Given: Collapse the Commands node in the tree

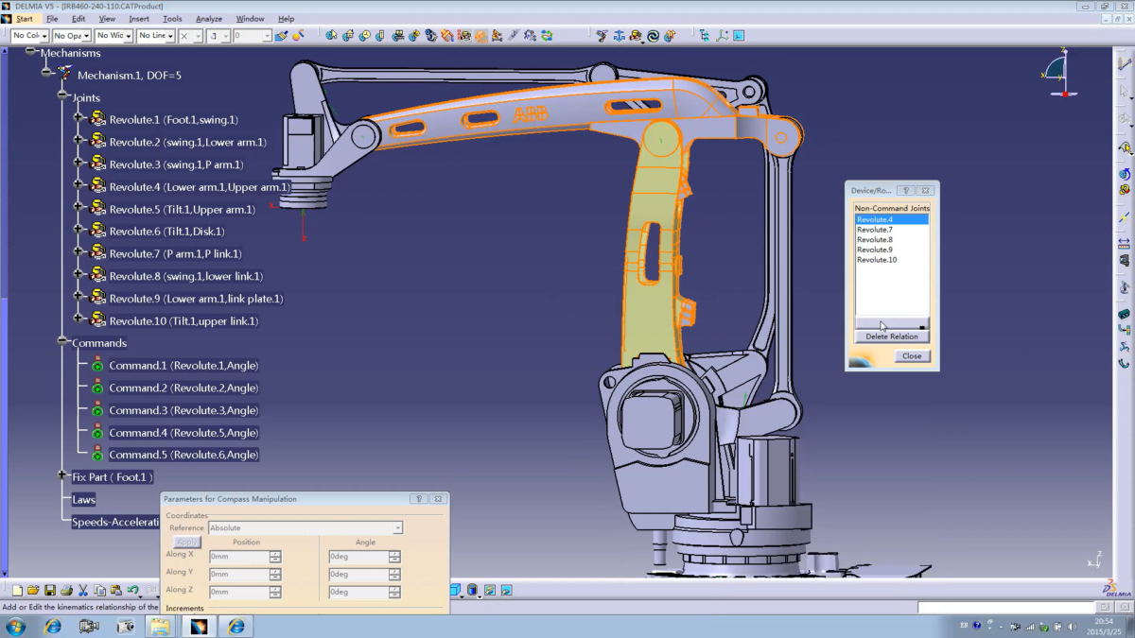Looking at the screenshot, I should [62, 342].
